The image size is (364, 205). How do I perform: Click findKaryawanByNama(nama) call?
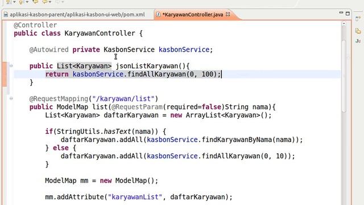point(250,140)
